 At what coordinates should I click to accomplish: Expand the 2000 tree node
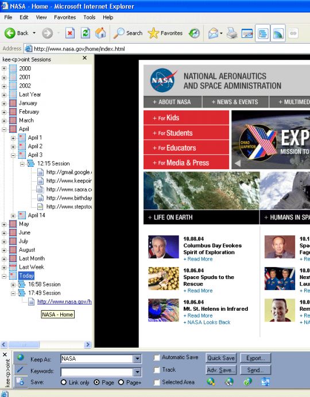[4, 68]
